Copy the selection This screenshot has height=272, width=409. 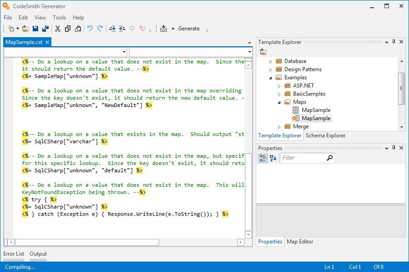pyautogui.click(x=68, y=29)
